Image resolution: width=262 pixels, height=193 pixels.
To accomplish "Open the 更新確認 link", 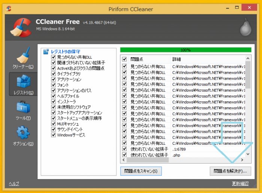I will (x=240, y=183).
